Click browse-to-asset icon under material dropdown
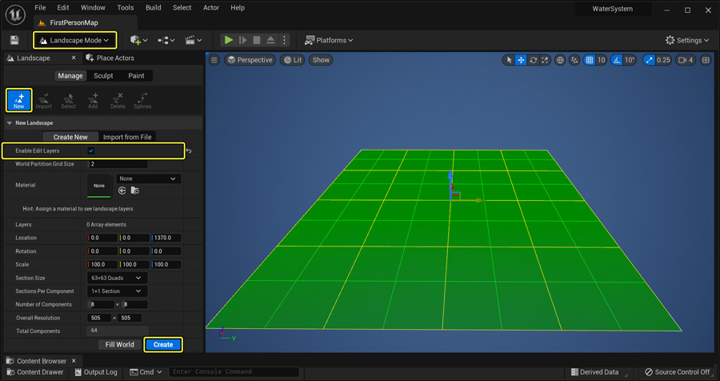Image resolution: width=720 pixels, height=381 pixels. pyautogui.click(x=134, y=190)
